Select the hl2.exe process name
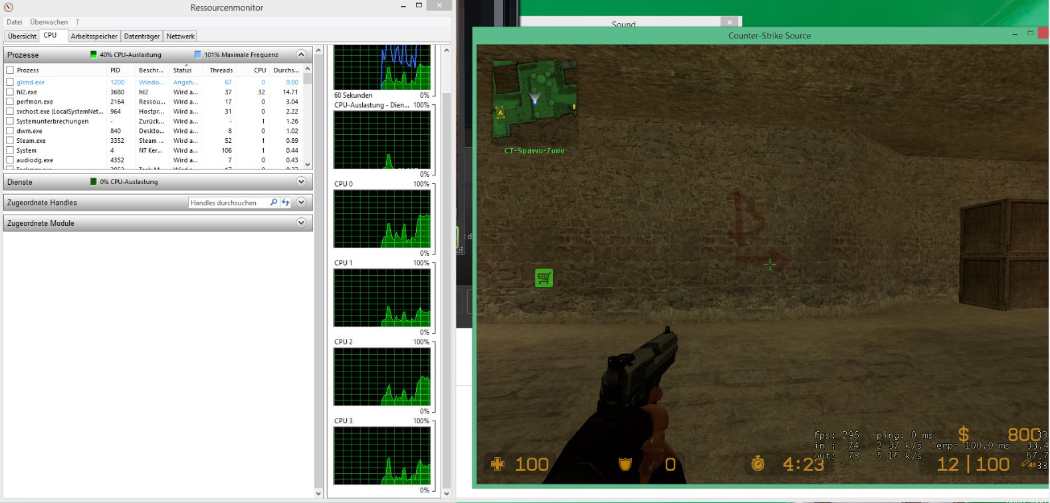The width and height of the screenshot is (1050, 503). pos(27,92)
